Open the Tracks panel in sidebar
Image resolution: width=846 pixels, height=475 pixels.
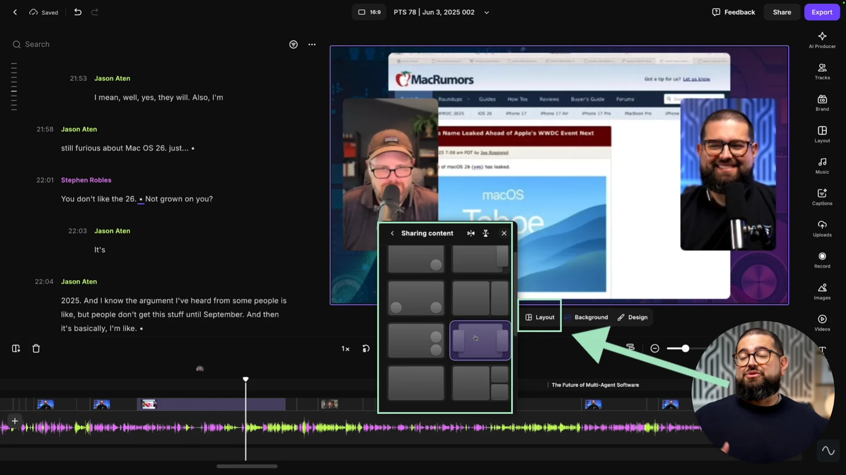pyautogui.click(x=822, y=72)
